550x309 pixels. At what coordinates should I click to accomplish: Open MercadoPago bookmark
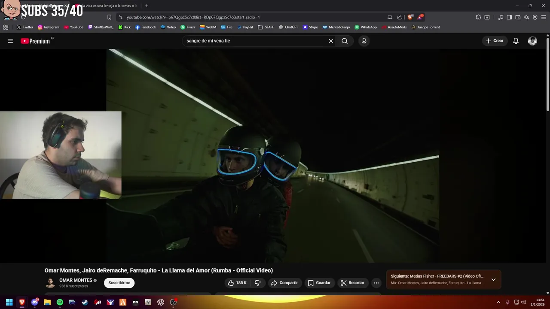tap(336, 27)
